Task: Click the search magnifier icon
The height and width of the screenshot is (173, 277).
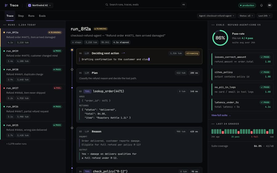Action: click(107, 5)
